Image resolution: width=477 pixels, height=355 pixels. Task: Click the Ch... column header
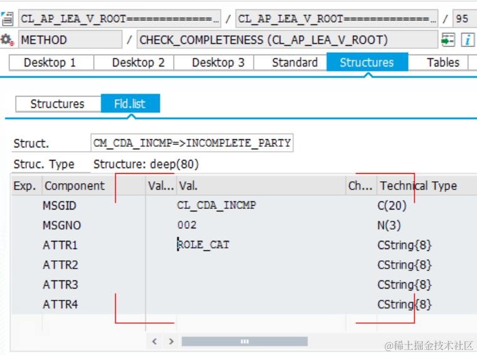362,186
